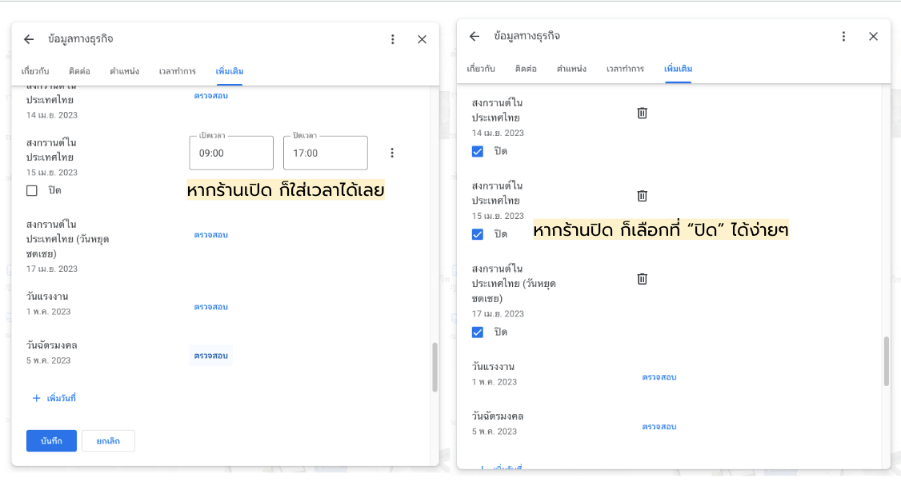The height and width of the screenshot is (490, 901).
Task: Click the back arrow in the left dialog
Action: (29, 39)
